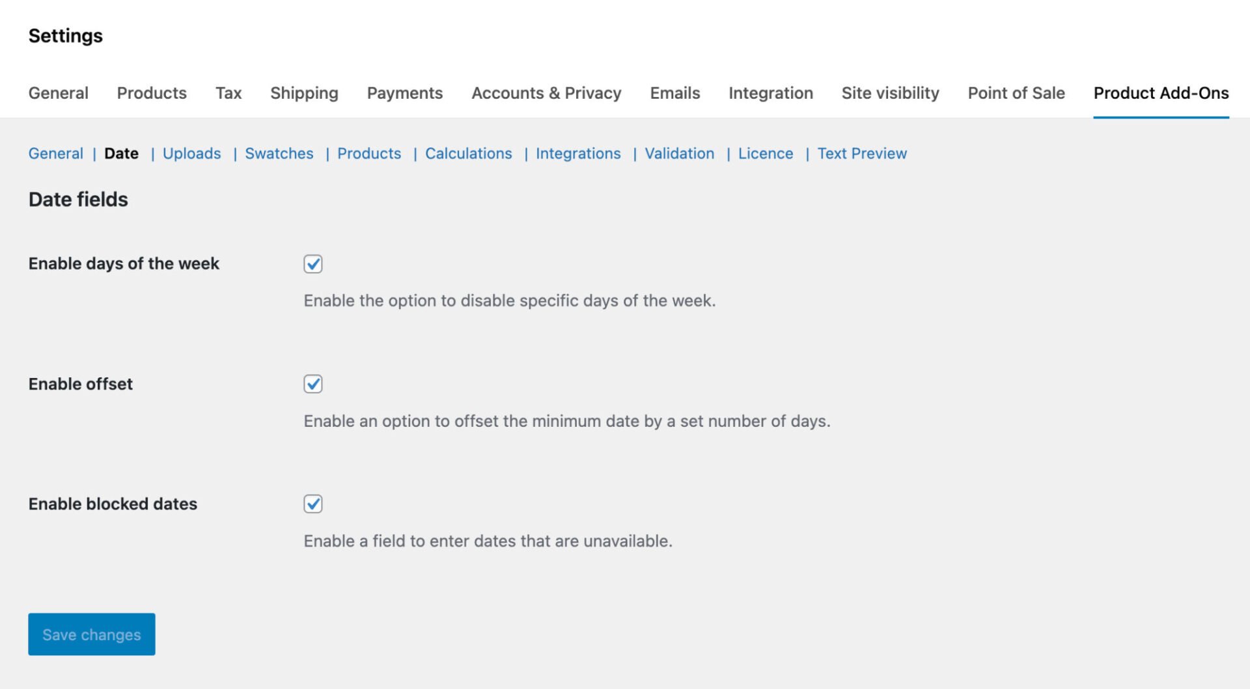Switch to the Emails tab
1250x689 pixels.
(x=674, y=93)
